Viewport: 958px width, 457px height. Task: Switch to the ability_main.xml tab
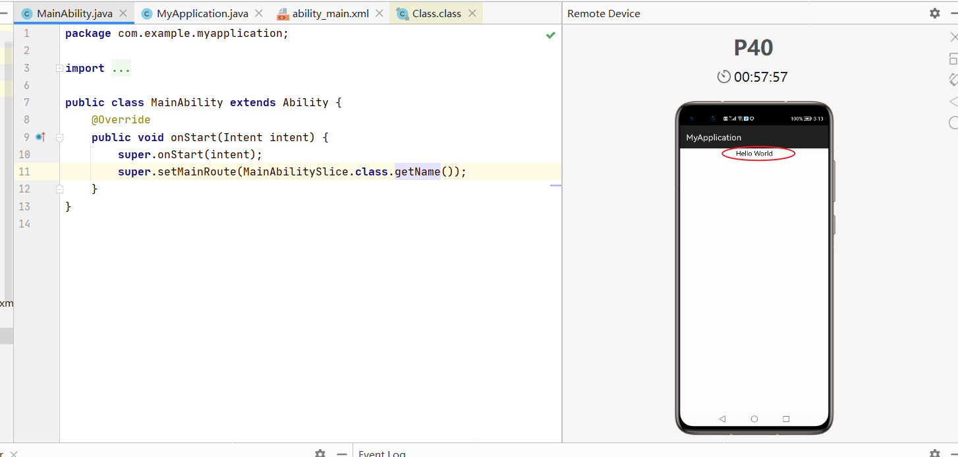(331, 13)
